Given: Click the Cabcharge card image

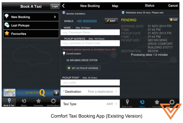Looking at the screenshot, I should click(x=9, y=93).
